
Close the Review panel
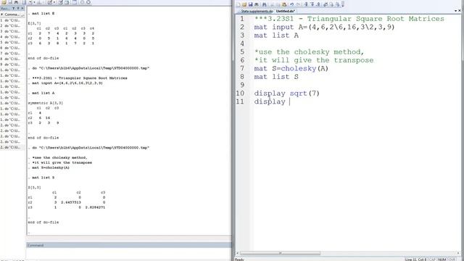point(22,8)
